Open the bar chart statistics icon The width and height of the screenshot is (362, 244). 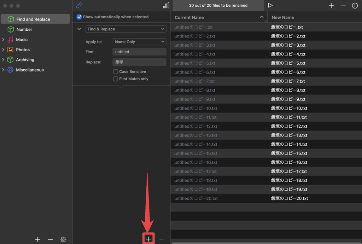pyautogui.click(x=166, y=5)
